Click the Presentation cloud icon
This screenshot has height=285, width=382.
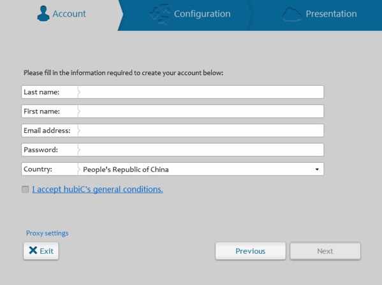click(x=292, y=15)
